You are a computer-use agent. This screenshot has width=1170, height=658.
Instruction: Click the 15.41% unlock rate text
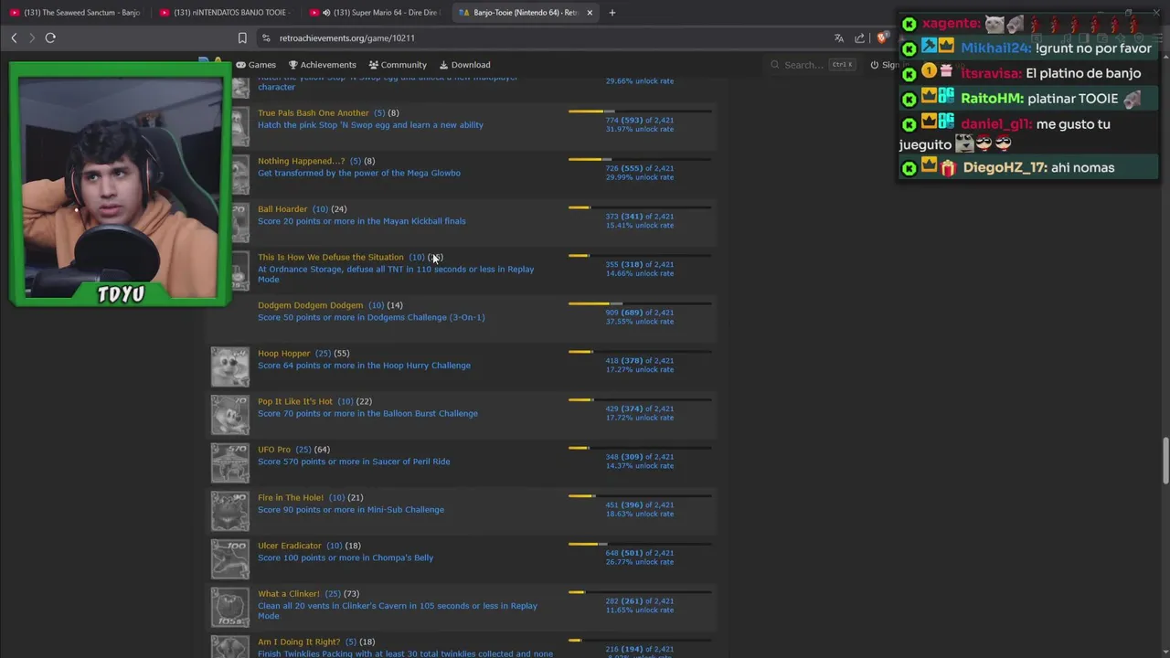[640, 226]
